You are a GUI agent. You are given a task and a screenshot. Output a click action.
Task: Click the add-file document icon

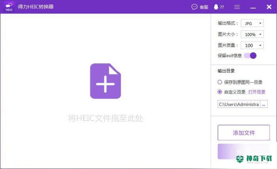click(106, 81)
